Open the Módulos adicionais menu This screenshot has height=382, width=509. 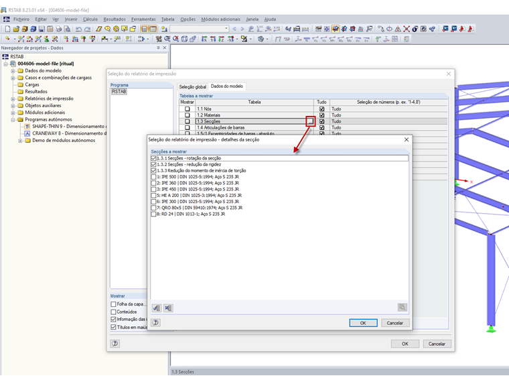coord(221,19)
